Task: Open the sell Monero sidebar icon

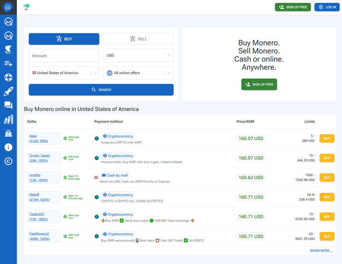Action: click(x=8, y=36)
